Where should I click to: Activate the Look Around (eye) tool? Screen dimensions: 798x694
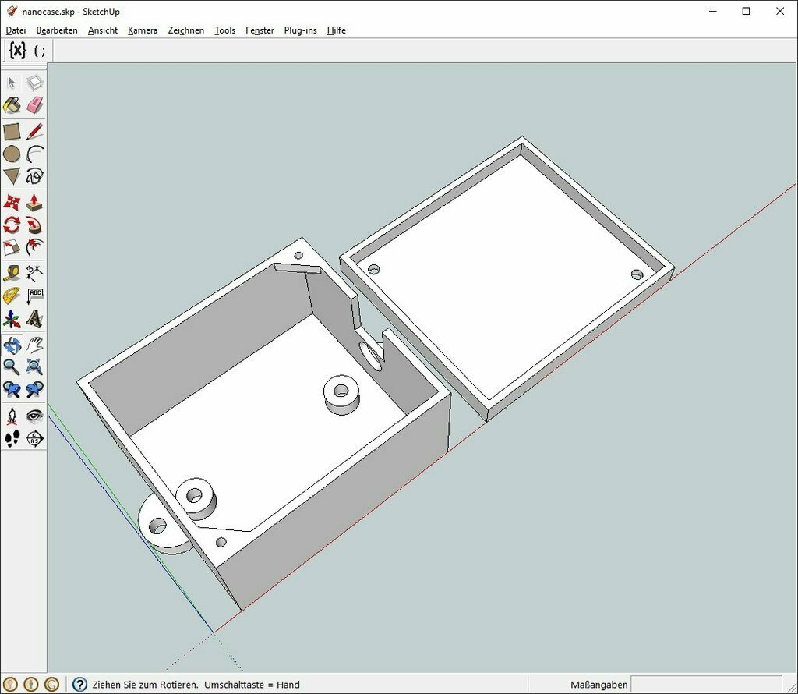[x=34, y=416]
